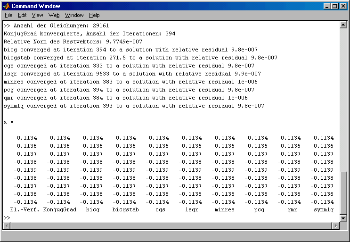Click the vertical scrollbar up arrow
The width and height of the screenshot is (350, 242).
coord(343,25)
